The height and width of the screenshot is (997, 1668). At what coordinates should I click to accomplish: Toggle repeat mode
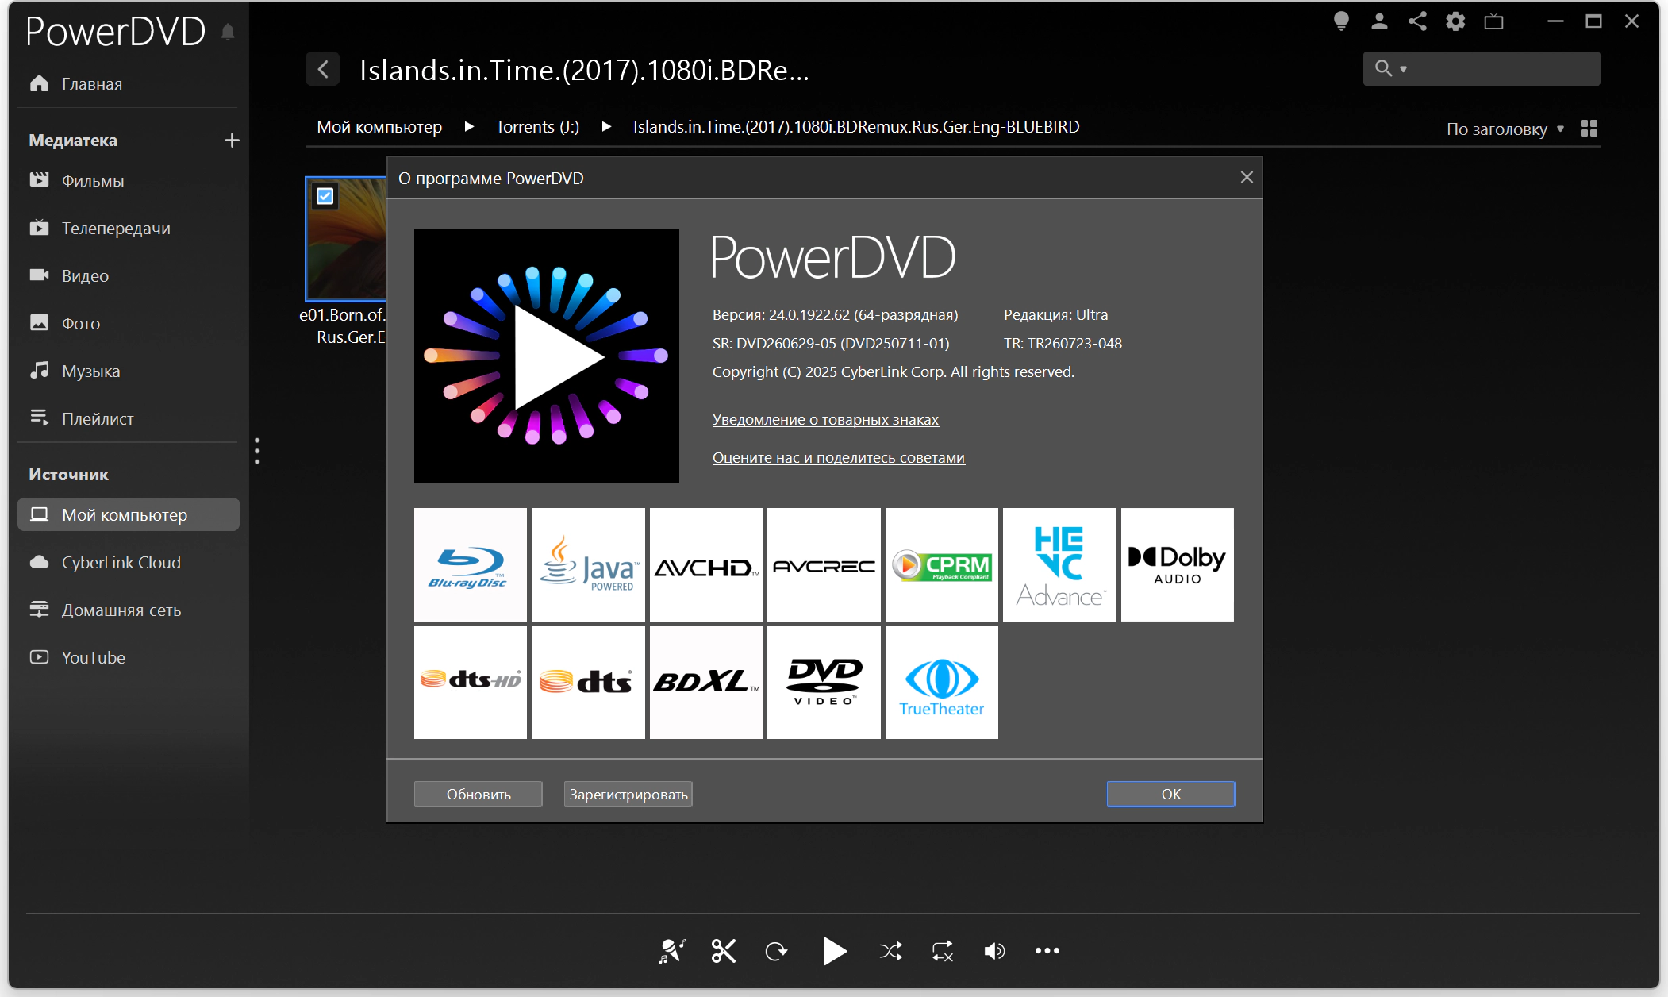[x=943, y=950]
